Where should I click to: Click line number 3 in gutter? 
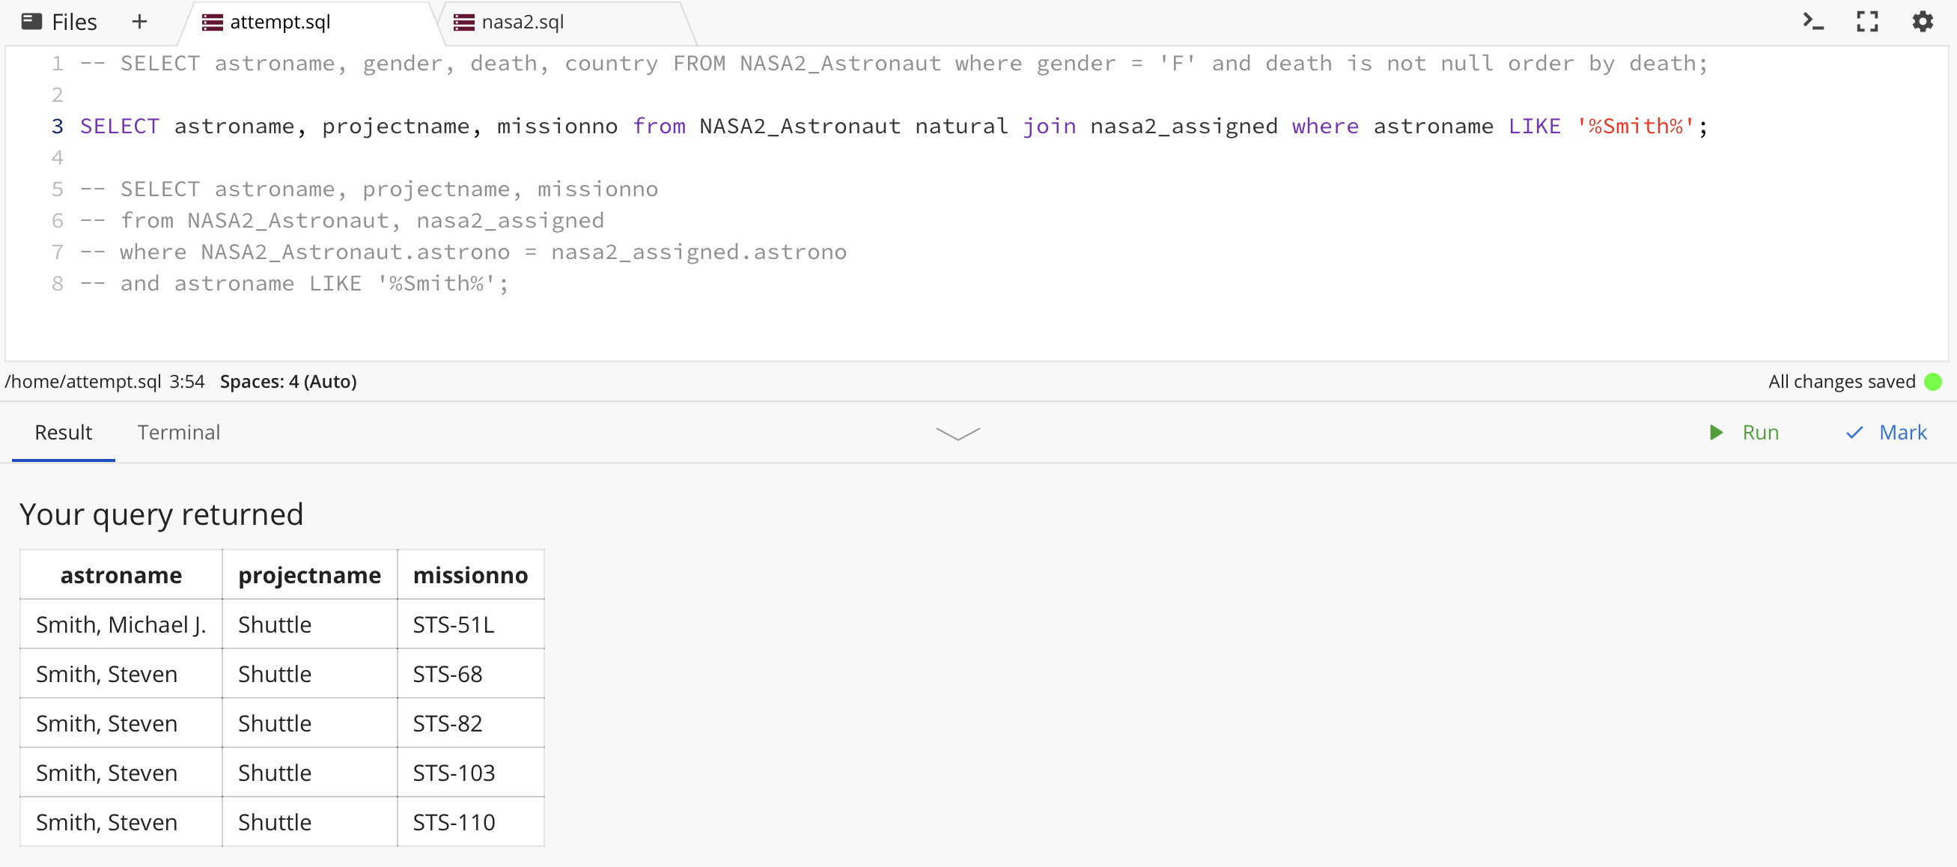[57, 126]
